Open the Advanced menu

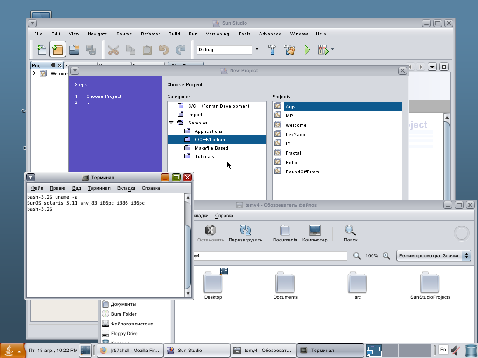click(x=270, y=34)
